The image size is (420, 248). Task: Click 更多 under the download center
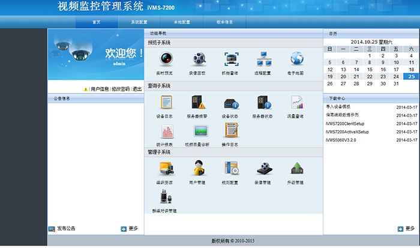click(409, 229)
